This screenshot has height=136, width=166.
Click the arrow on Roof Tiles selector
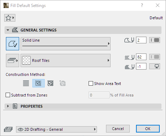click(x=108, y=60)
